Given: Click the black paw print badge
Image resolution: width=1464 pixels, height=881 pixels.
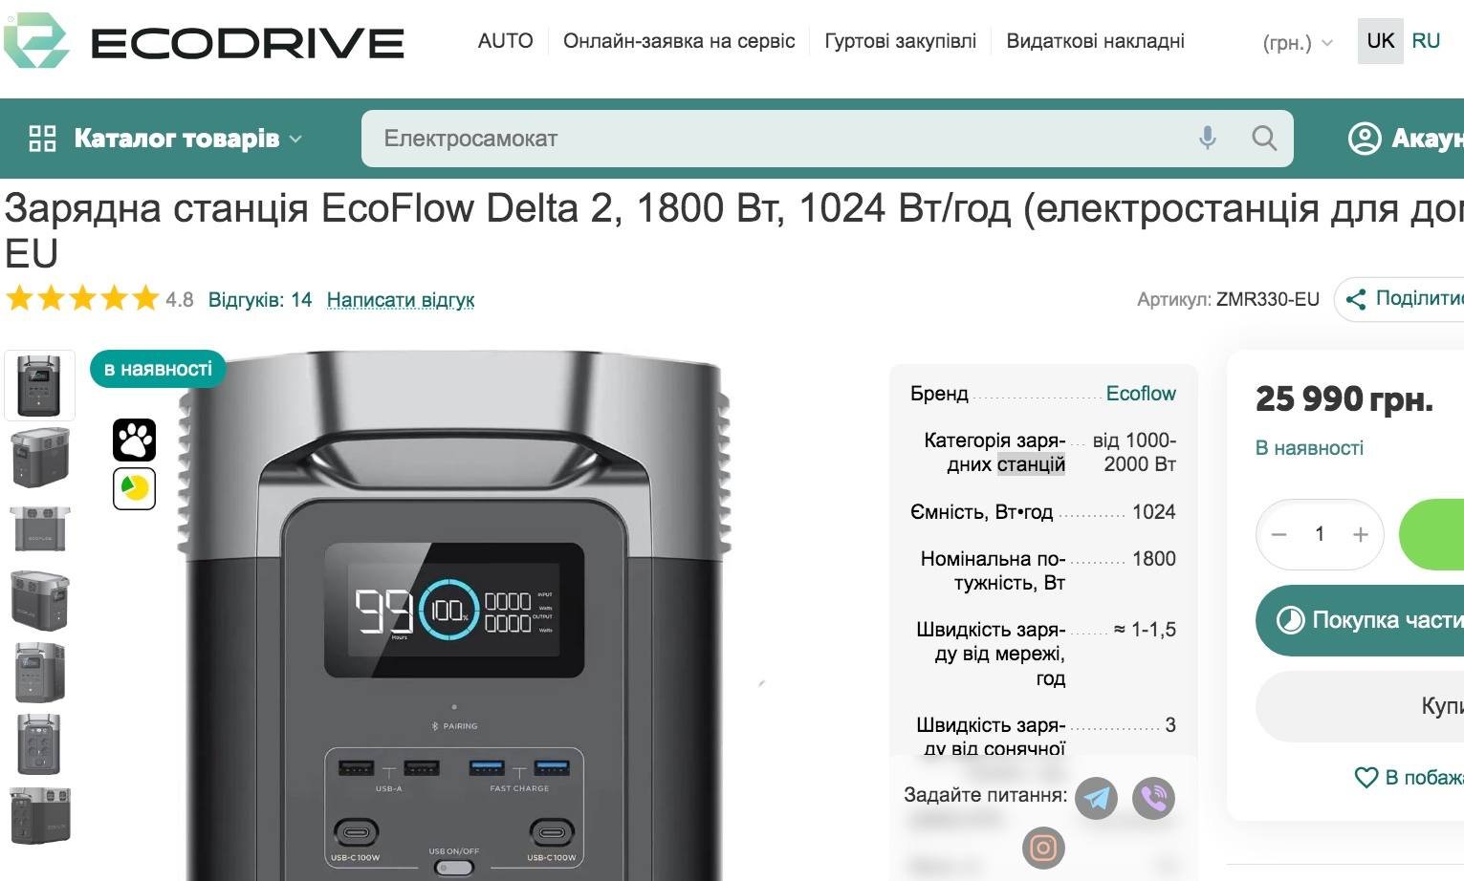Looking at the screenshot, I should click(134, 440).
